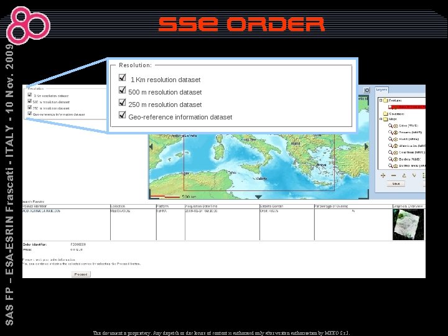Zoom to the Waterbodies (WMS) layer

pos(390,146)
